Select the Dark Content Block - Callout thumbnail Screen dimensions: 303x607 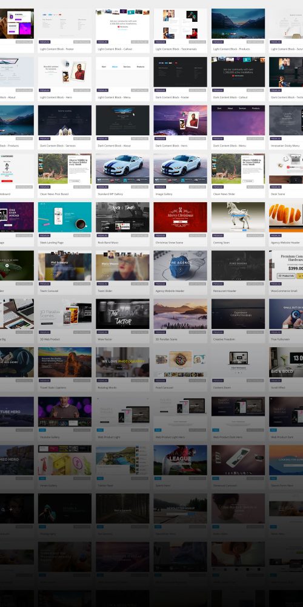[x=238, y=72]
